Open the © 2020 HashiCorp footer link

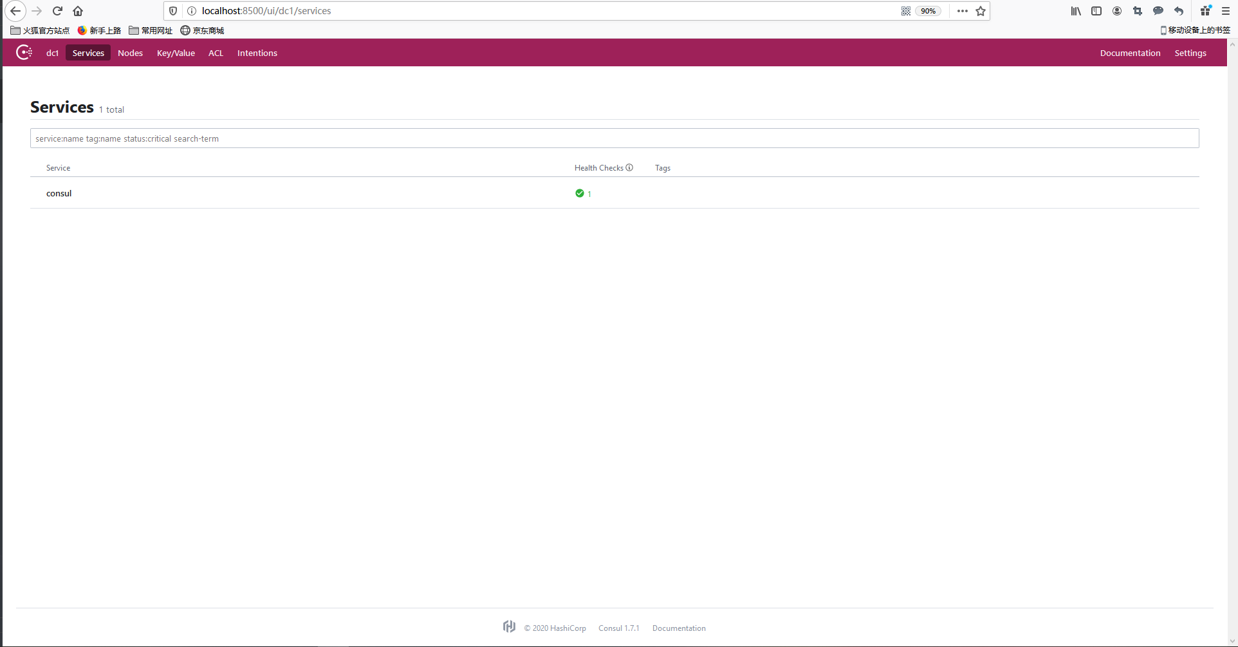point(555,628)
